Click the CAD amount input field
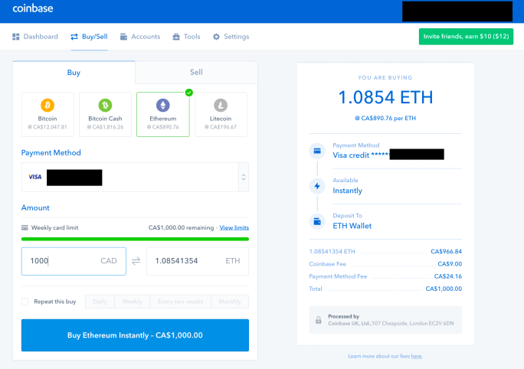Viewport: 524px width, 369px height. click(x=74, y=261)
